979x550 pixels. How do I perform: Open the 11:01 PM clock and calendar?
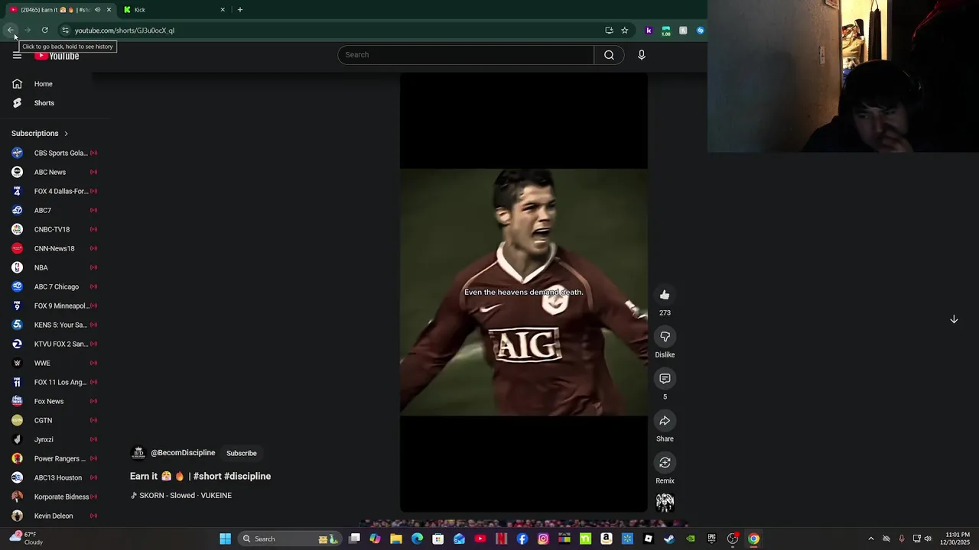click(958, 539)
